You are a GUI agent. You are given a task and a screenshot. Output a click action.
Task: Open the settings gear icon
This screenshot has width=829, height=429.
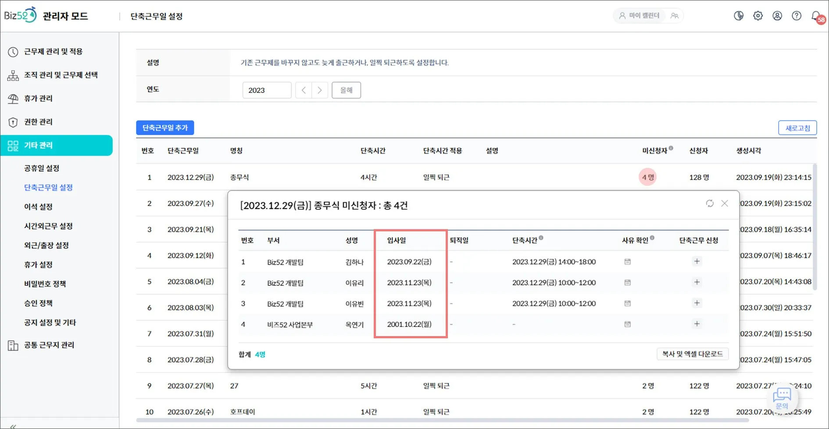(758, 16)
